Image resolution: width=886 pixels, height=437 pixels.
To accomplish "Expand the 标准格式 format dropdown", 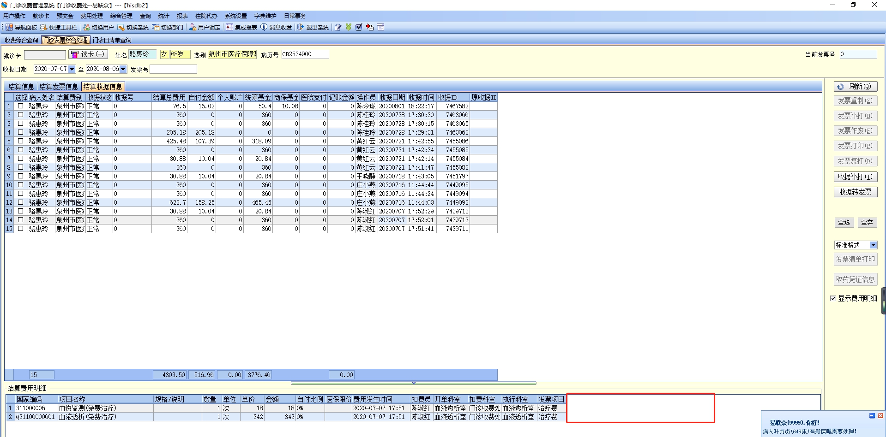I will pos(873,245).
